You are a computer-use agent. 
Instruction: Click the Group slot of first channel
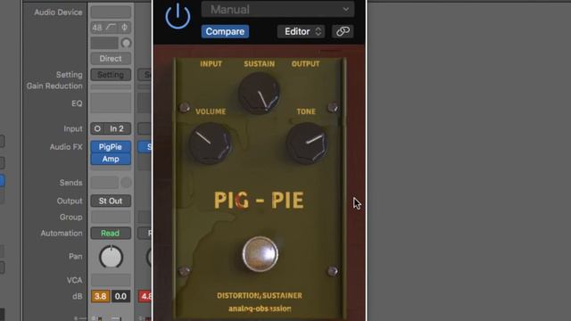[x=111, y=217]
